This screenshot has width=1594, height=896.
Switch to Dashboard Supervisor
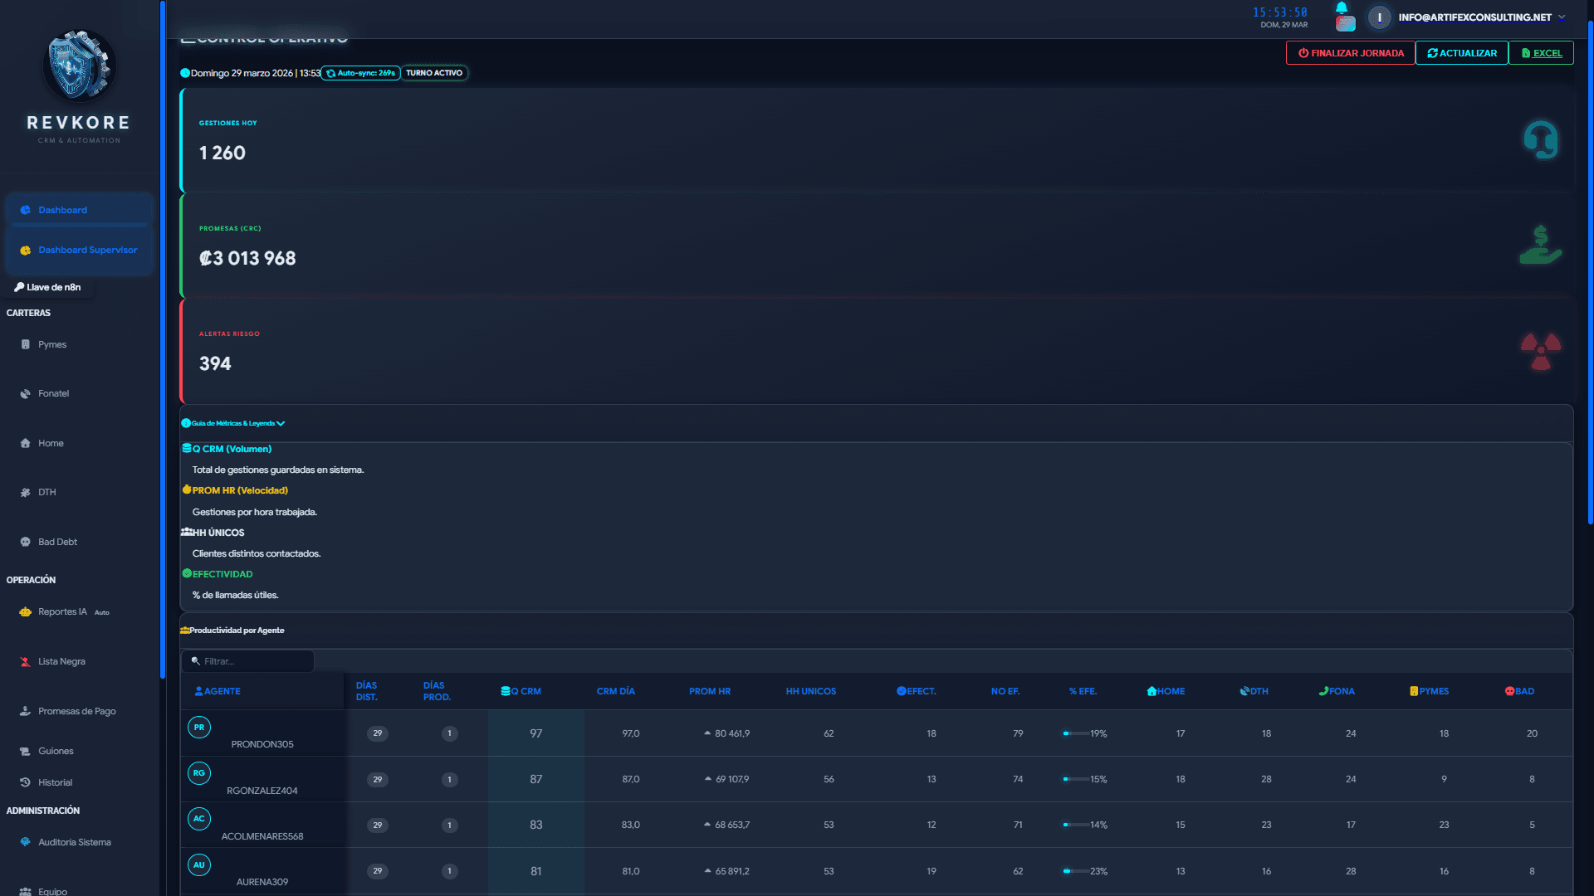(x=87, y=250)
